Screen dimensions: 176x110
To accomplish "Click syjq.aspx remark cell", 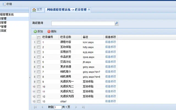I will click(88, 52).
